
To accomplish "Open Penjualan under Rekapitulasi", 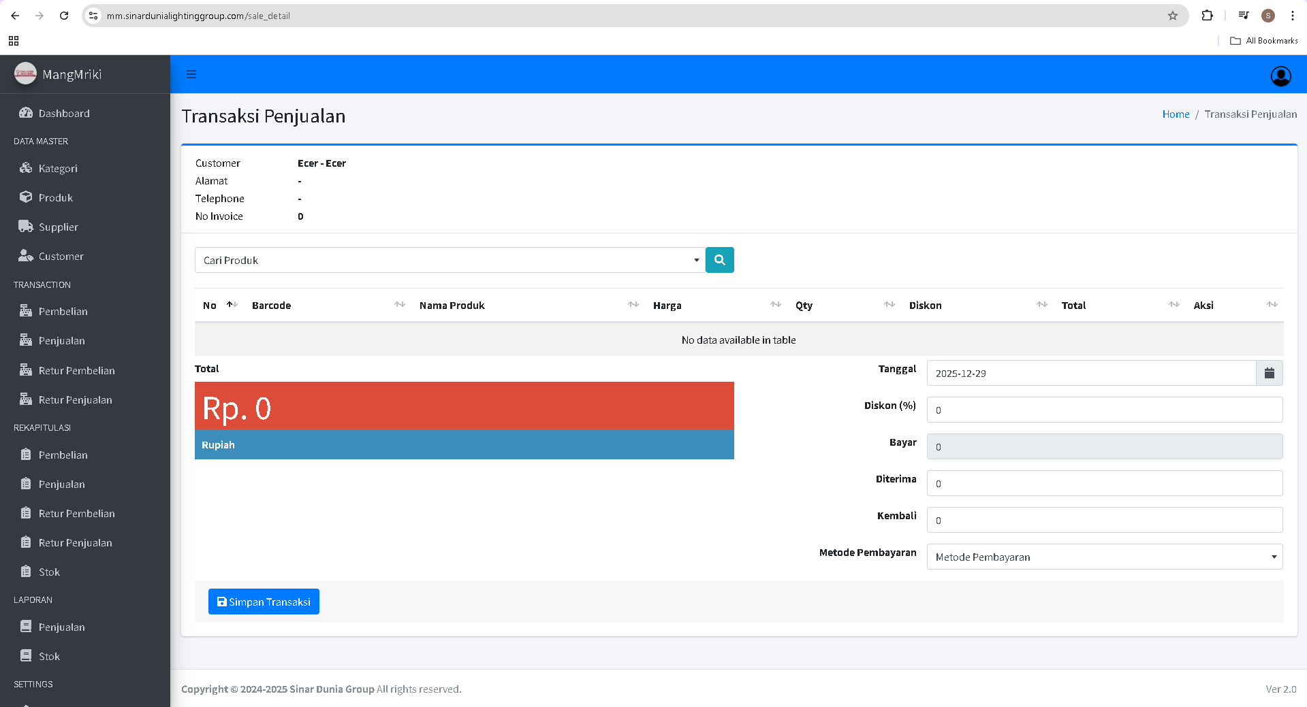I will click(x=84, y=484).
